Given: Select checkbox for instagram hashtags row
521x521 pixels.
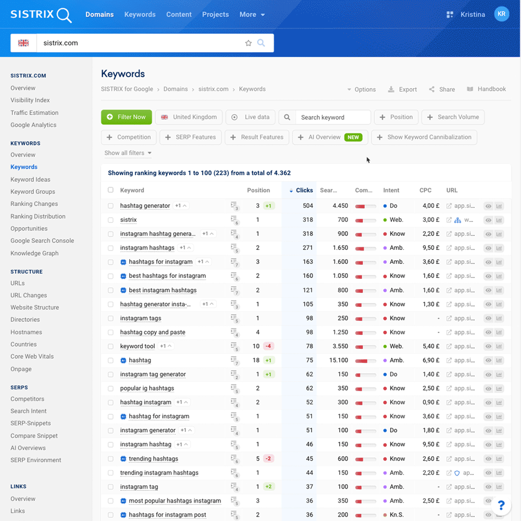Looking at the screenshot, I should 110,248.
